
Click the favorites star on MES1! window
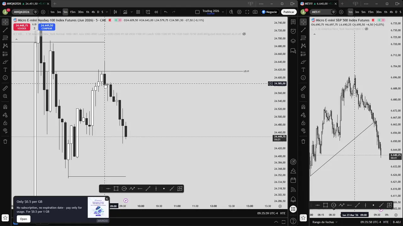303,218
